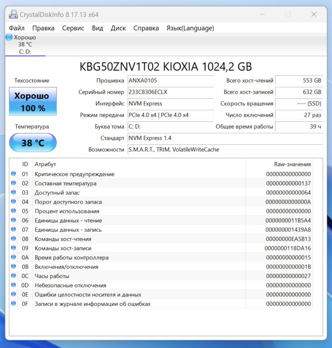
Task: Select the Единицы данных - чтение attribute name
Action: pyautogui.click(x=68, y=221)
